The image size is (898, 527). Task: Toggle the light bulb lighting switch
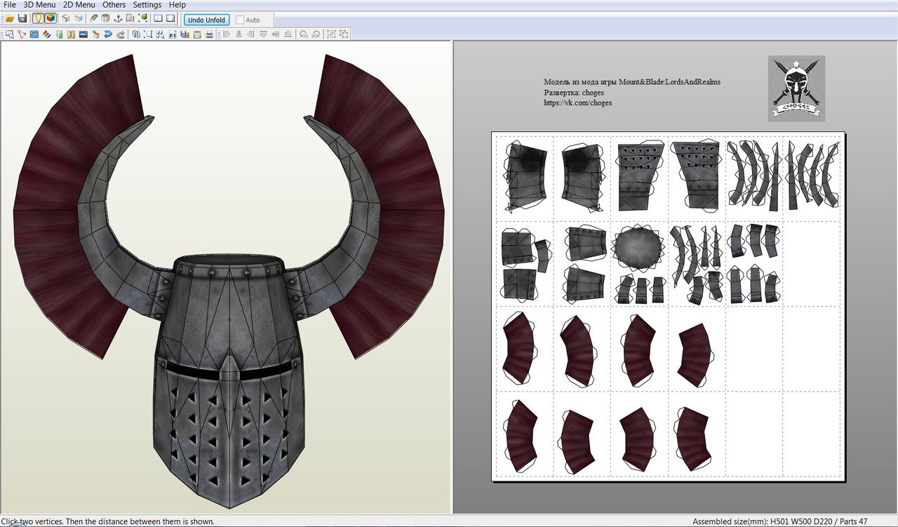pyautogui.click(x=38, y=18)
